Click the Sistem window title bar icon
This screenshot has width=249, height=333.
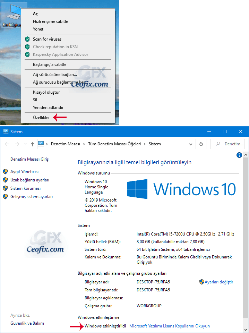click(6, 132)
